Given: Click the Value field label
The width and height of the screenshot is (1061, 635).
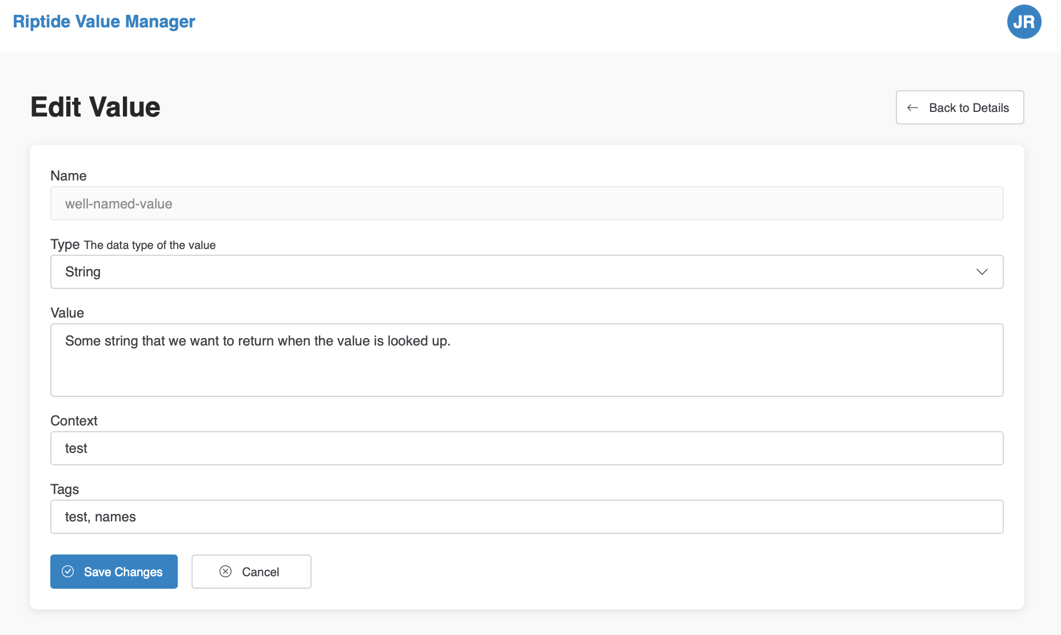Looking at the screenshot, I should (x=67, y=313).
